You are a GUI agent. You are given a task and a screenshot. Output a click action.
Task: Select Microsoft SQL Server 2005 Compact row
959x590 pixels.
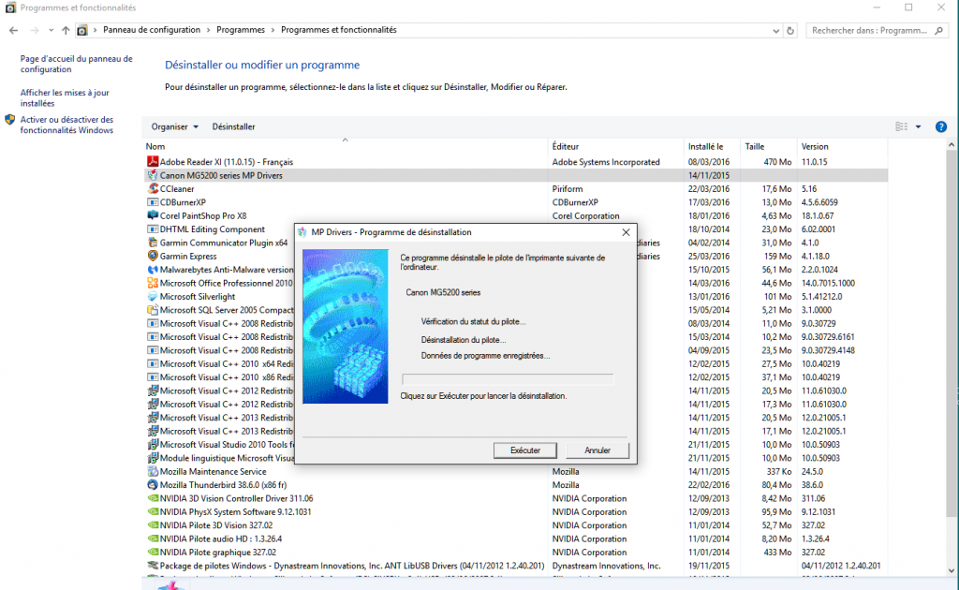coord(516,310)
